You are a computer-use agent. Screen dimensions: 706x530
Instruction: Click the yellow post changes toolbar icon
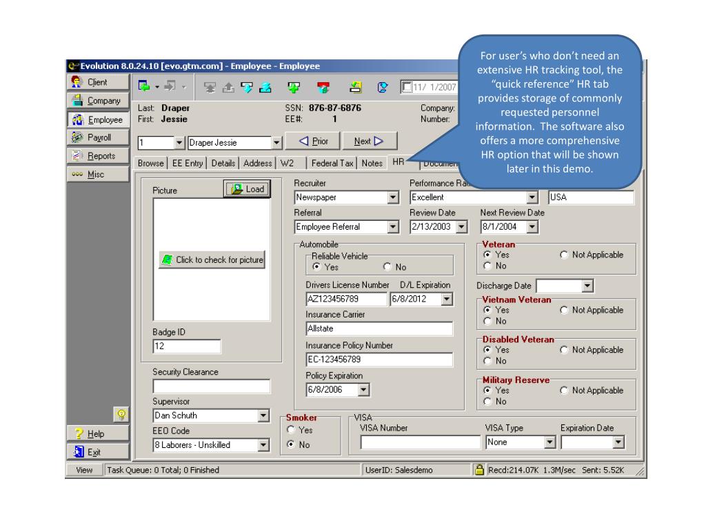click(356, 88)
